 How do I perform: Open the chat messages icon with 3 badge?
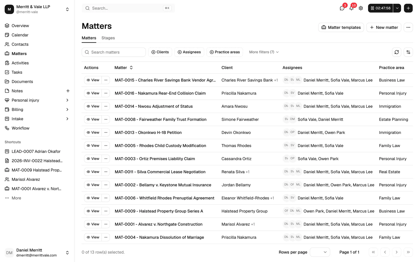click(x=342, y=8)
